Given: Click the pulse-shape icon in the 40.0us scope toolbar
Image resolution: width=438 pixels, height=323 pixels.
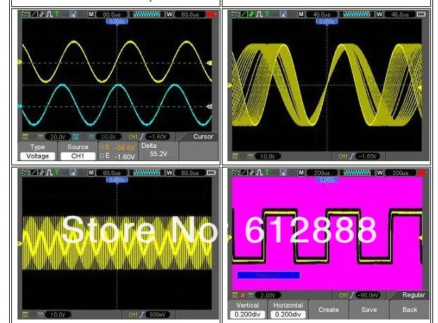Looking at the screenshot, I should point(260,14).
